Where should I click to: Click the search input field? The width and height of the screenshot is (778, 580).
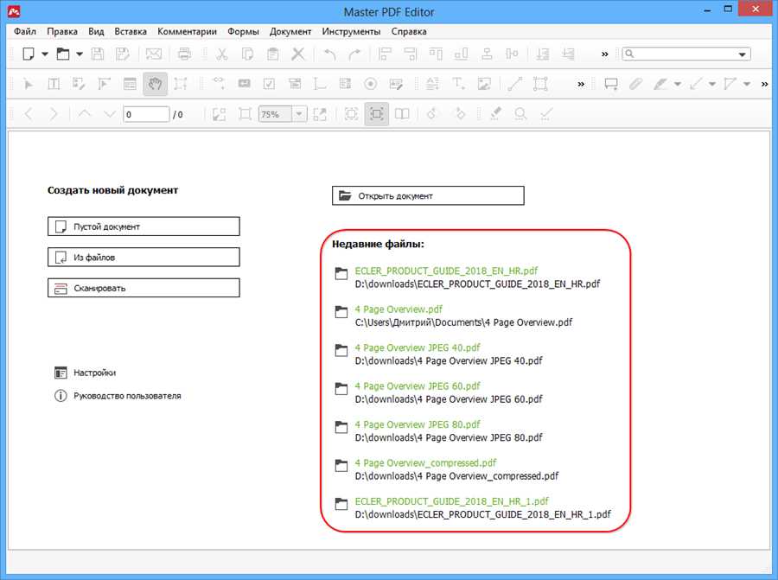click(686, 54)
